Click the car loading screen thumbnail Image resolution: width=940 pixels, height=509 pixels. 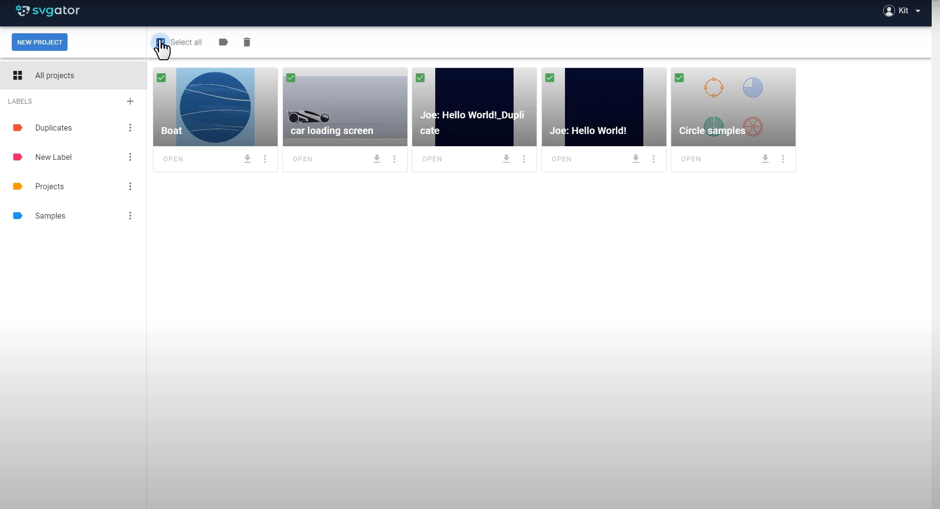(345, 107)
